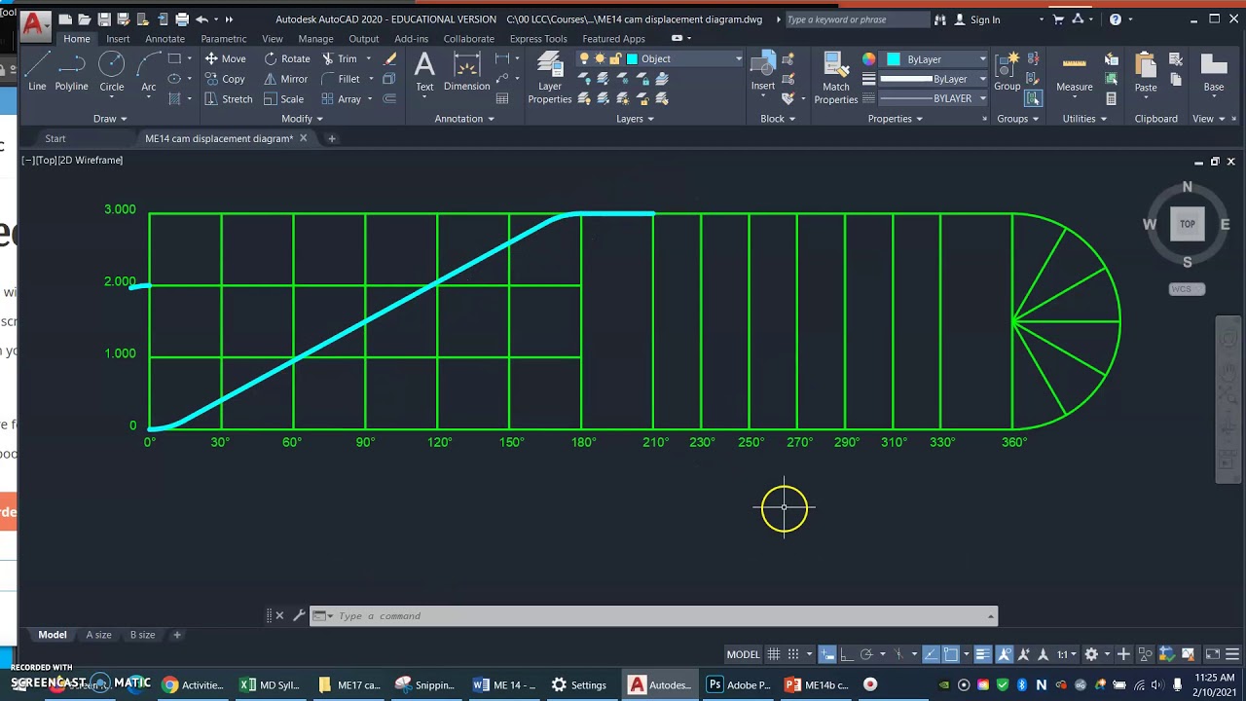Click the Table tool in Annotation

(x=502, y=98)
